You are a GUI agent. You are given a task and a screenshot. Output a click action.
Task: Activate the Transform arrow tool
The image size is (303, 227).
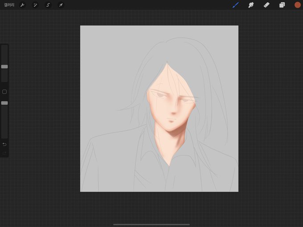61,5
